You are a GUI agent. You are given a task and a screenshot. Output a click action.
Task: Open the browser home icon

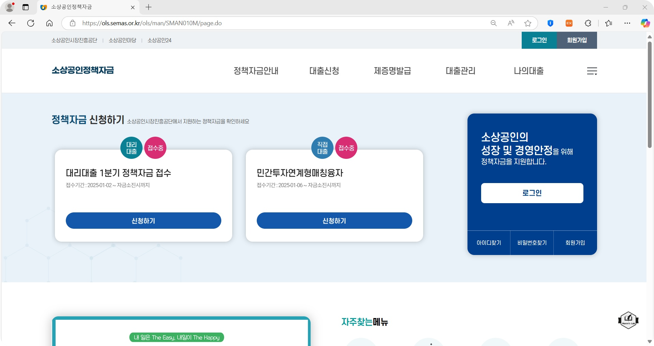coord(49,23)
